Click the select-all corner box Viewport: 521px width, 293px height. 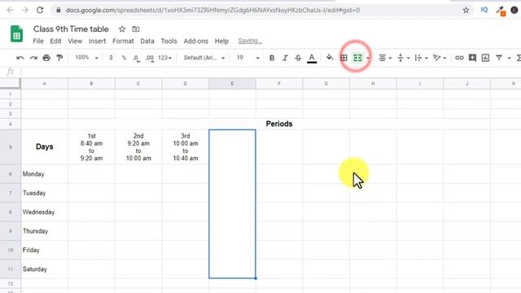pos(11,83)
